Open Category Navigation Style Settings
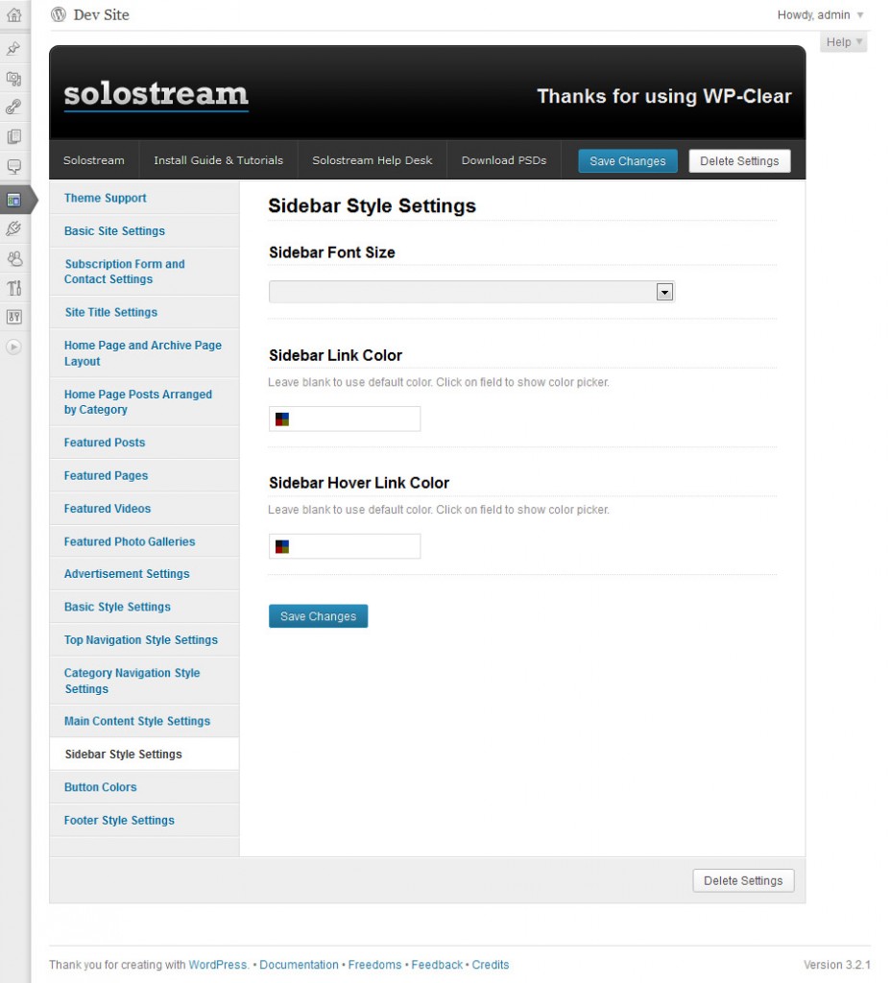Image resolution: width=890 pixels, height=983 pixels. pyautogui.click(x=144, y=681)
